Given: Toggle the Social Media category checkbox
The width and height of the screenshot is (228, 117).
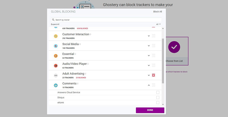Looking at the screenshot, I should 153,46.
